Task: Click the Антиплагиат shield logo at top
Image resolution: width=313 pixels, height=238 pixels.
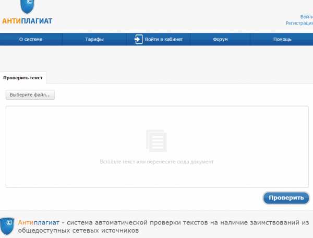Action: tap(27, 6)
